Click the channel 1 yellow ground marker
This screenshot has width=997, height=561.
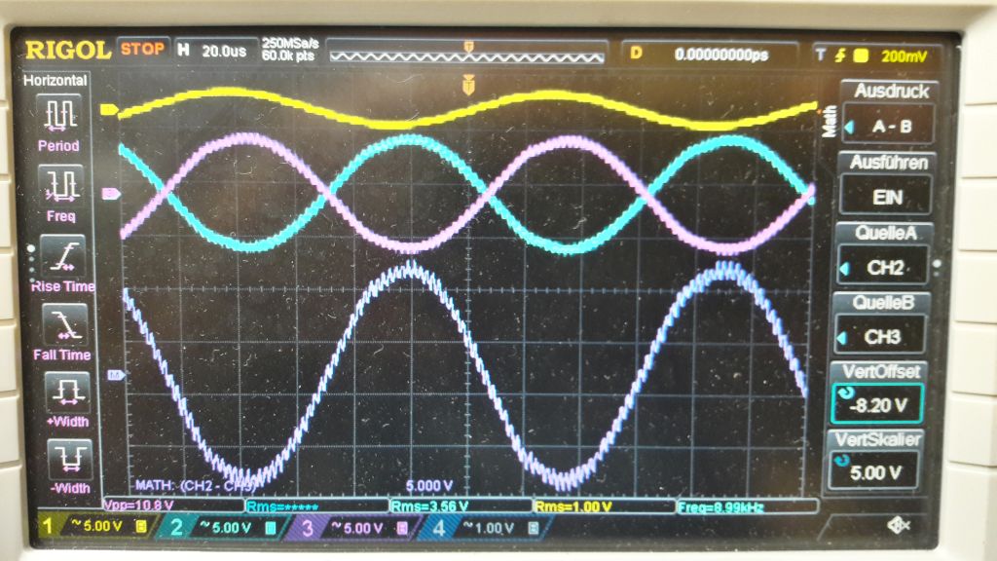click(109, 109)
